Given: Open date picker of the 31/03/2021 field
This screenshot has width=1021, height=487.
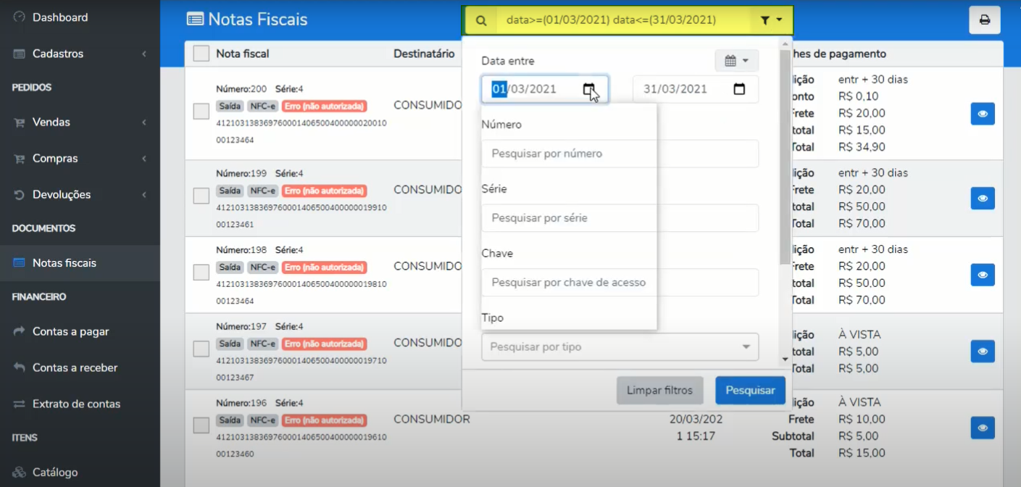Looking at the screenshot, I should [739, 89].
